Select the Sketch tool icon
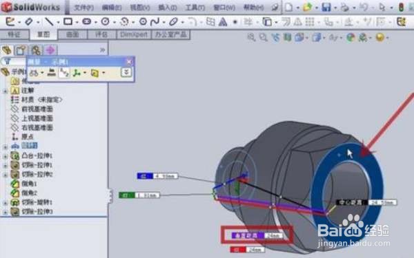The height and width of the screenshot is (258, 414). coord(10,21)
